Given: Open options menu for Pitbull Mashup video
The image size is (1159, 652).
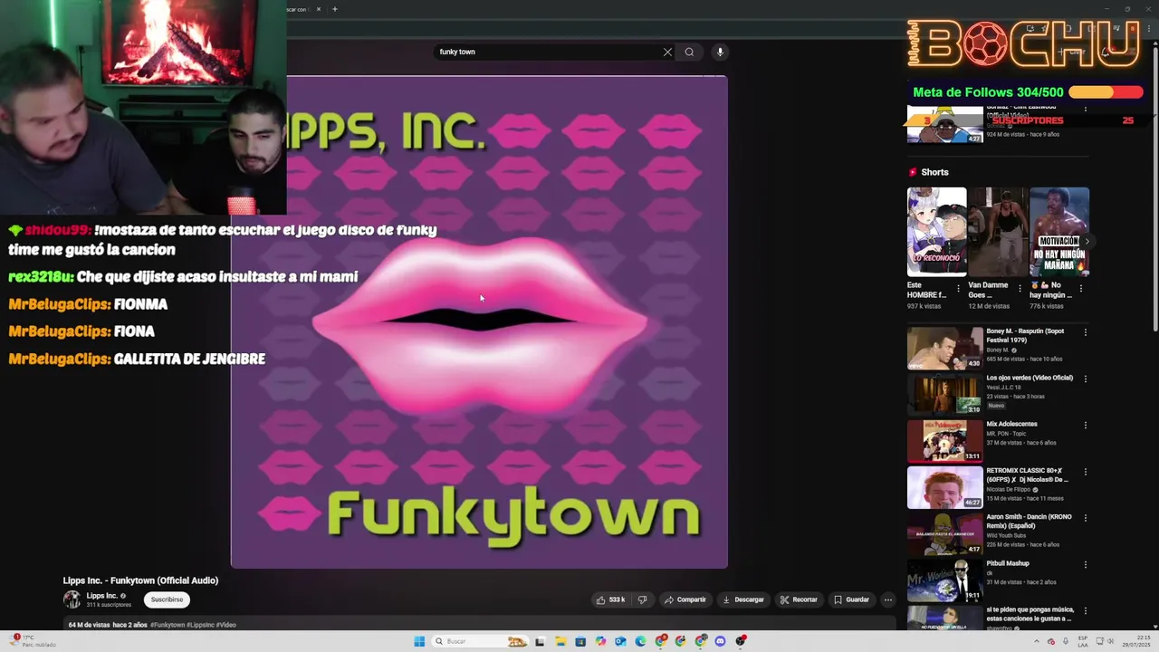Looking at the screenshot, I should point(1086,564).
